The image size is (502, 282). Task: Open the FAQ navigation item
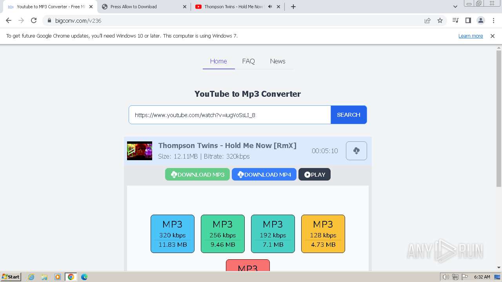point(248,61)
